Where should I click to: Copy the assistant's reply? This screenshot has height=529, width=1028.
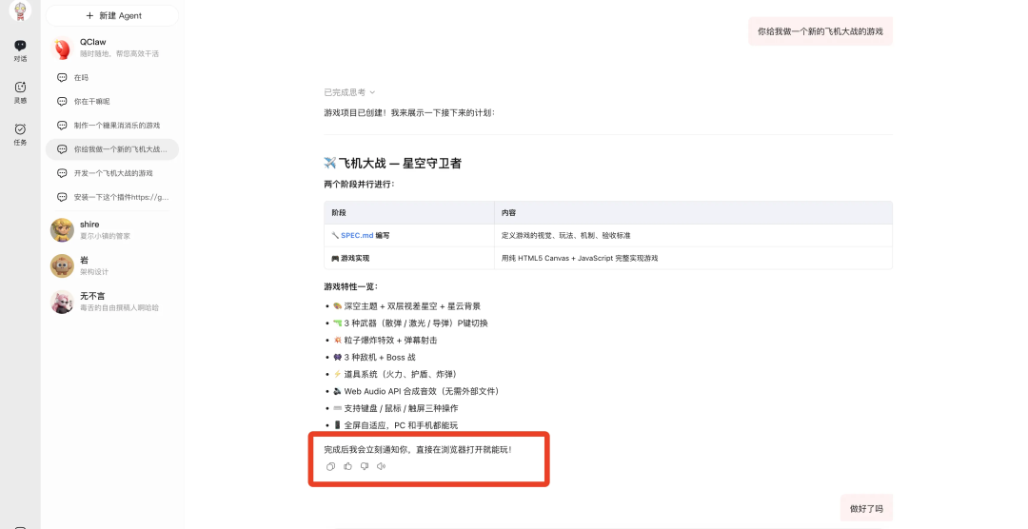click(x=330, y=467)
